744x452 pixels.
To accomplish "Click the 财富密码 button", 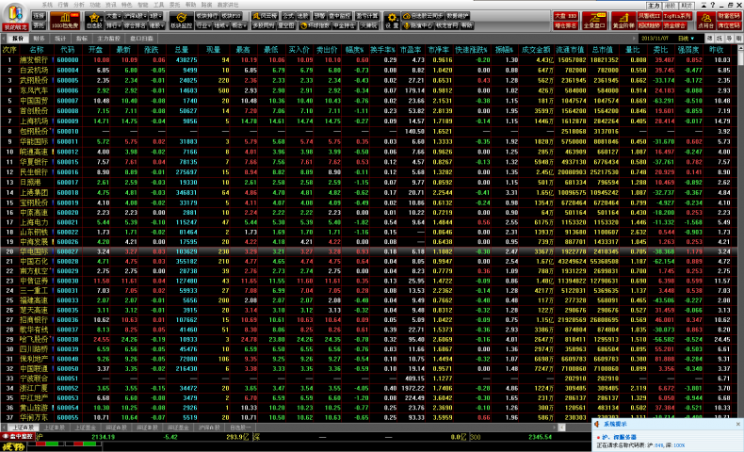I will coord(727,16).
